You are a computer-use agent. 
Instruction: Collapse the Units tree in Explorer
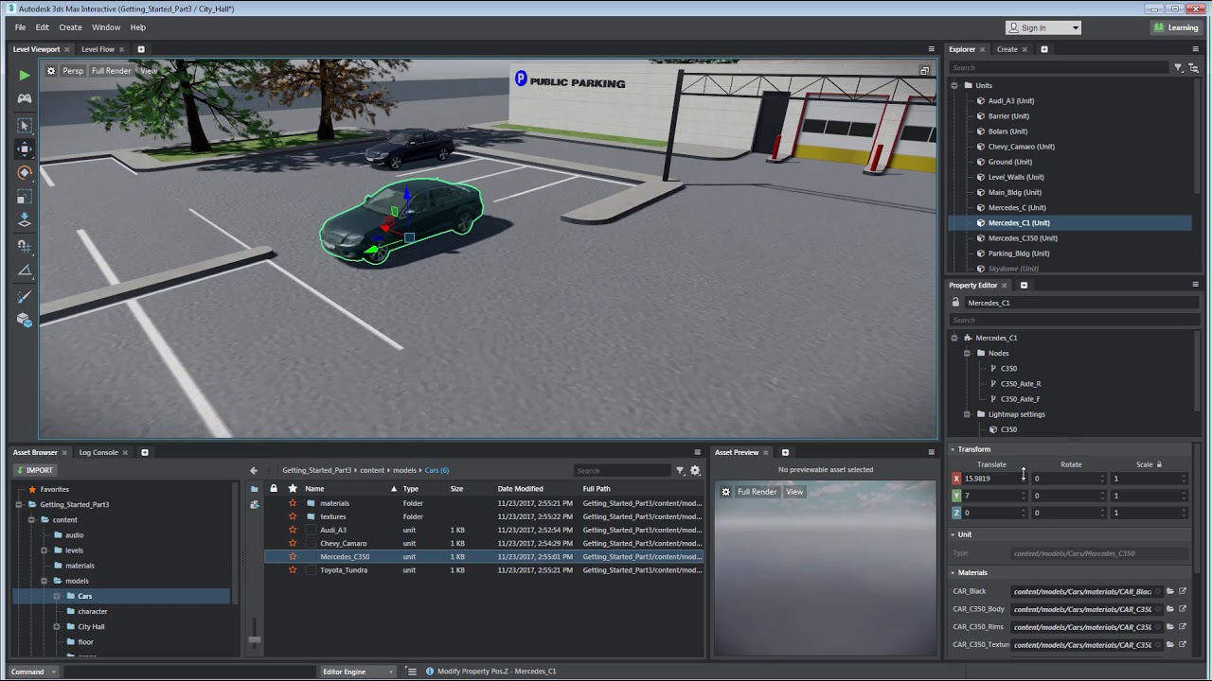954,85
